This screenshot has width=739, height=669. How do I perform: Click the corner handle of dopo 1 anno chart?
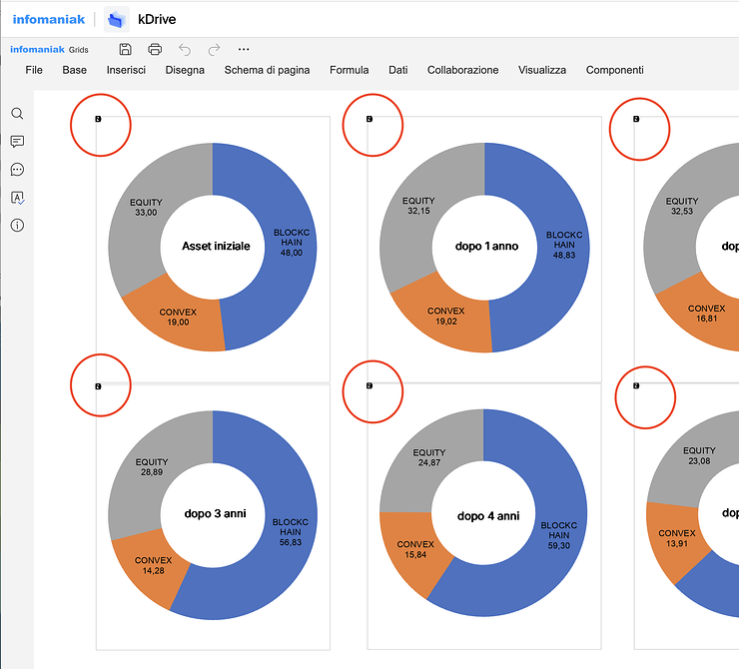(x=369, y=119)
